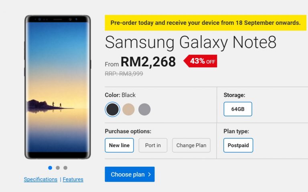Select the 64GB storage option

pos(238,109)
